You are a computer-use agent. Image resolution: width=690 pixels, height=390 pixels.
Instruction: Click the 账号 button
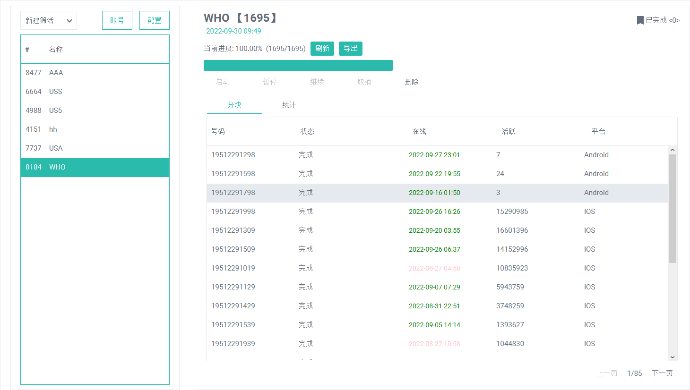tap(117, 20)
